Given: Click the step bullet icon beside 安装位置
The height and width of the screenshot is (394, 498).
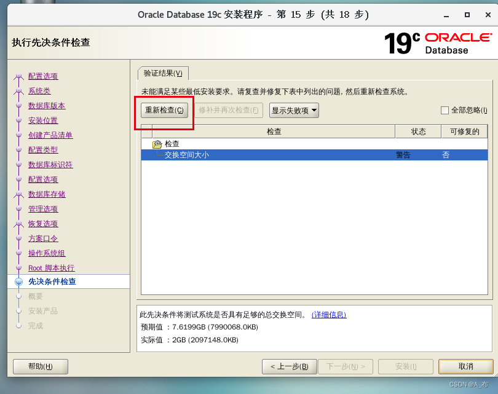Looking at the screenshot, I should coord(18,120).
